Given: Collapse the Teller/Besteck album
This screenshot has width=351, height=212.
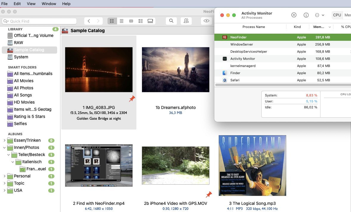Looking at the screenshot, I should [9, 155].
